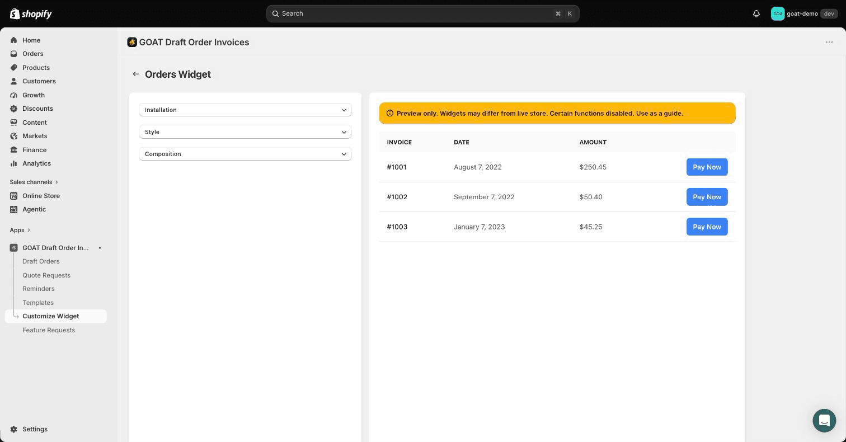Click the Content sidebar icon
Screen dimensions: 846x442
click(14, 123)
